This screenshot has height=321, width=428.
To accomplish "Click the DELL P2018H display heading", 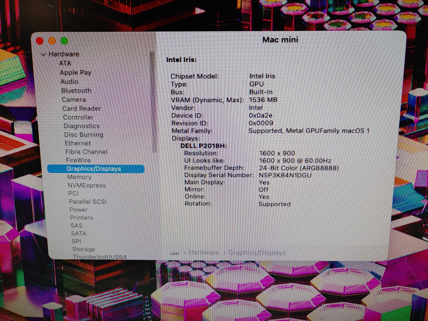I will pos(204,146).
